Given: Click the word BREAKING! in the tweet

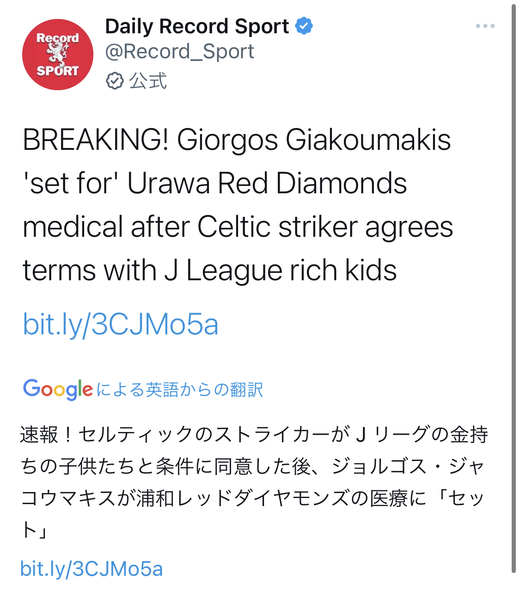Looking at the screenshot, I should coord(96,140).
